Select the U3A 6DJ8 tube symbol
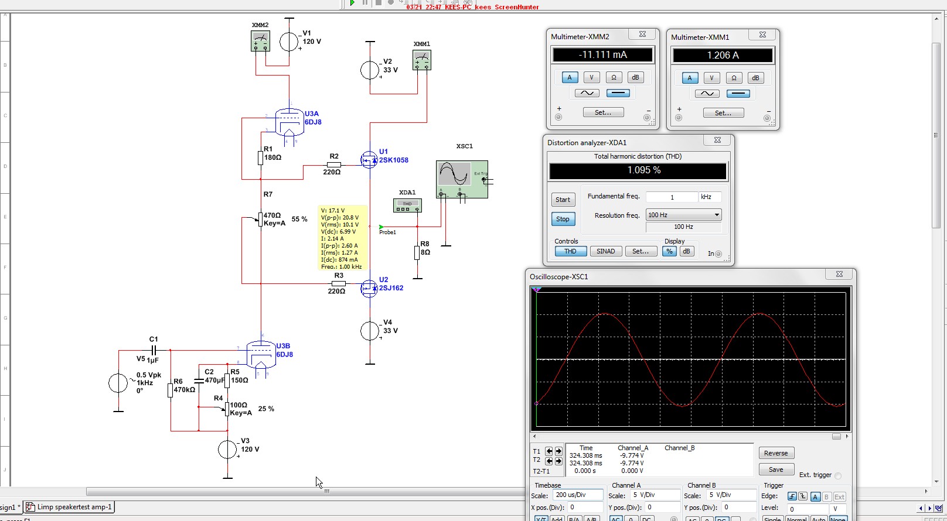This screenshot has width=947, height=521. click(x=289, y=122)
